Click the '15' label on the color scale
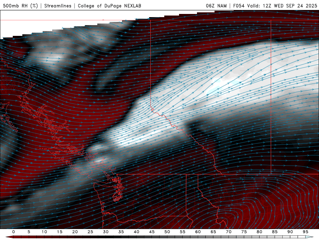This screenshot has width=319, height=239. click(x=59, y=232)
